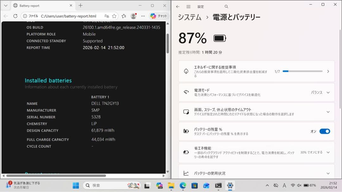Open the Edge ellipsis menu icon
The image size is (342, 192).
point(143,16)
